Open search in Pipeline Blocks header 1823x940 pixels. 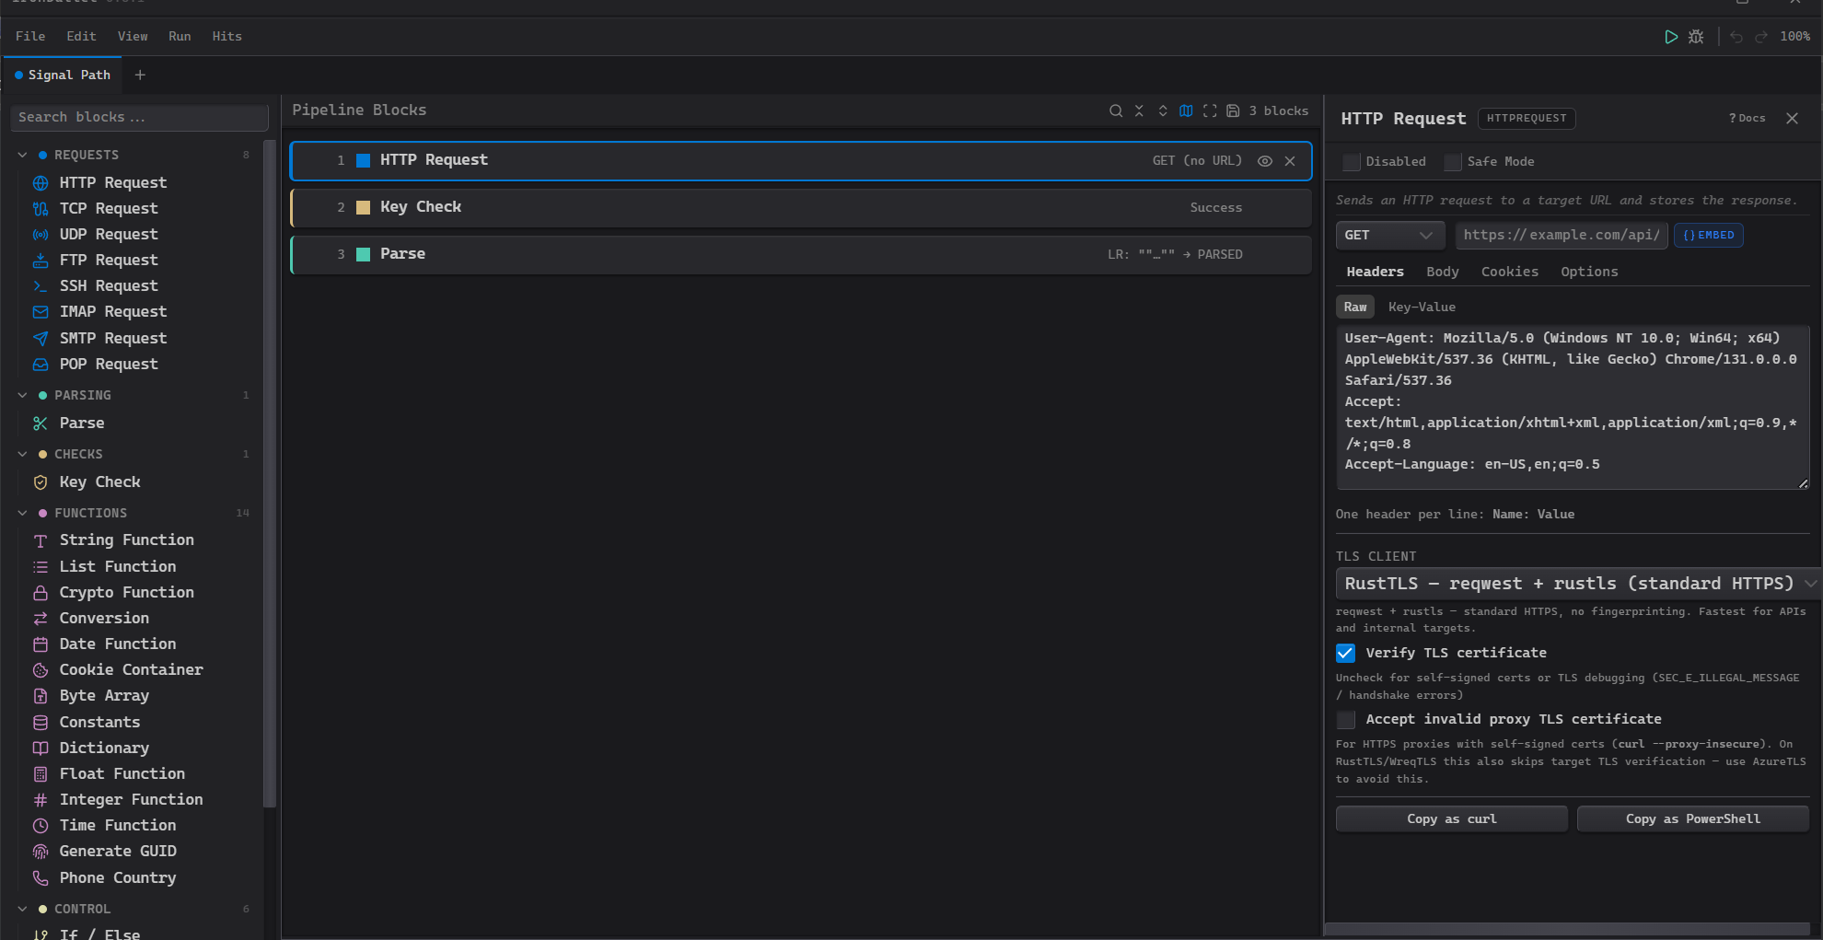(1116, 110)
